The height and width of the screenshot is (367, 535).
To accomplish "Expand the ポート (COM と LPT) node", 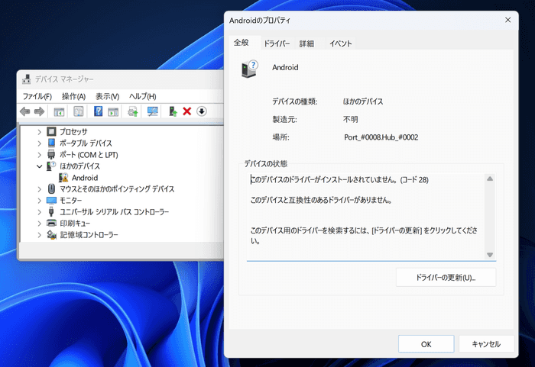I will pyautogui.click(x=40, y=155).
